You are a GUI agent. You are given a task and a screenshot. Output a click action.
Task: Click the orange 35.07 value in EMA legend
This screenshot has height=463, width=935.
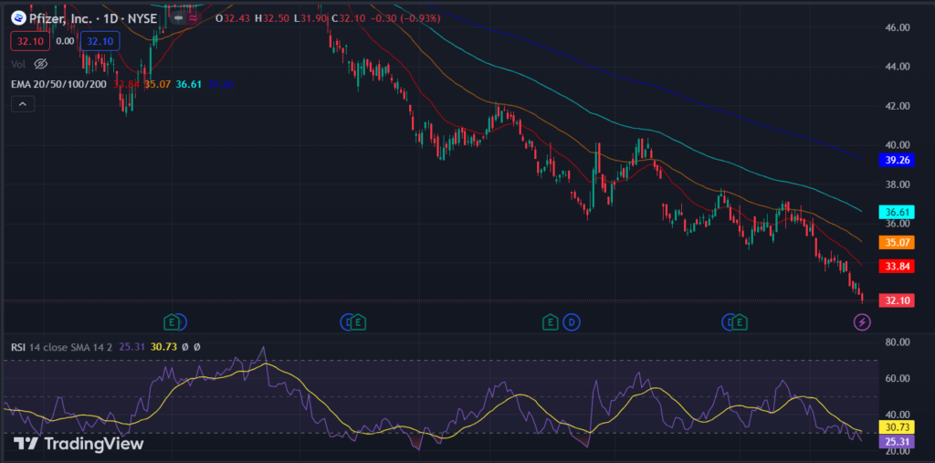click(x=157, y=84)
